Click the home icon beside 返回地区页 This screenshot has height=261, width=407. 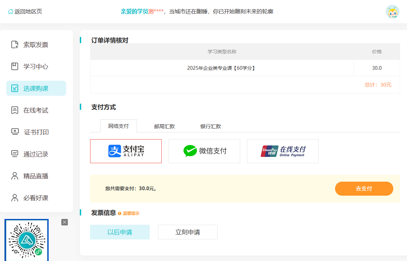(x=10, y=12)
